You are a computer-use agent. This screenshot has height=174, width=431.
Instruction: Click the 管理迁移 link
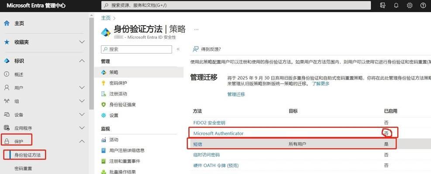point(236,94)
